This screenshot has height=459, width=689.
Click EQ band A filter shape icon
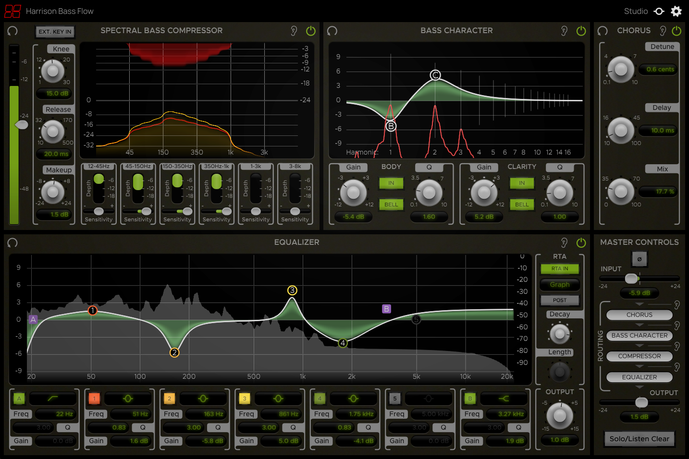[x=52, y=399]
